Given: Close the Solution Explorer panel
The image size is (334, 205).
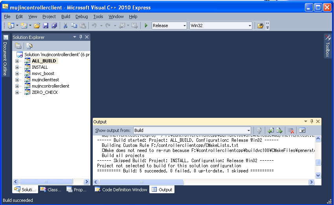Looking at the screenshot, I should [87, 37].
